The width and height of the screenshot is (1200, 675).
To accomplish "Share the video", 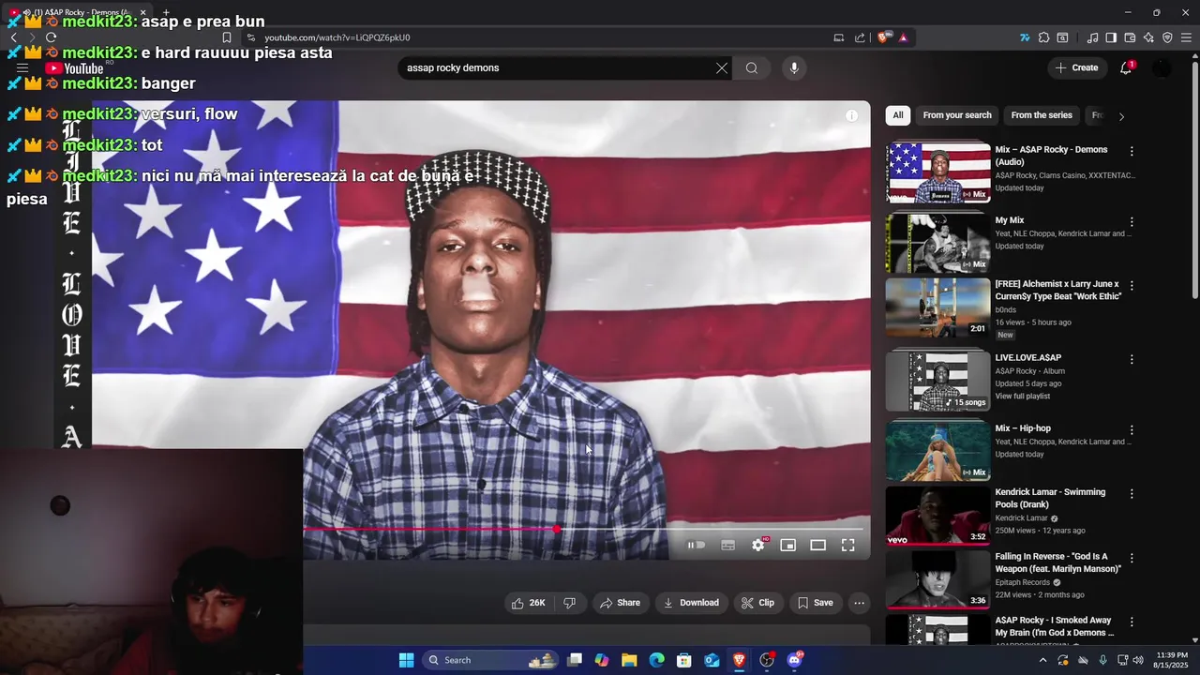I will pos(621,603).
